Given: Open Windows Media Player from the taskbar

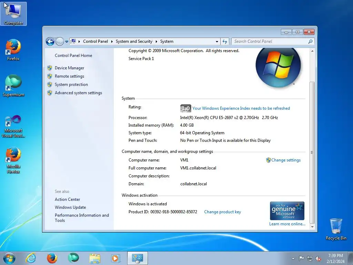Looking at the screenshot, I should (x=116, y=258).
